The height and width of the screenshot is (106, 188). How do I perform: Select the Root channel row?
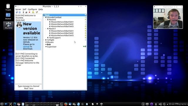click(x=65, y=15)
